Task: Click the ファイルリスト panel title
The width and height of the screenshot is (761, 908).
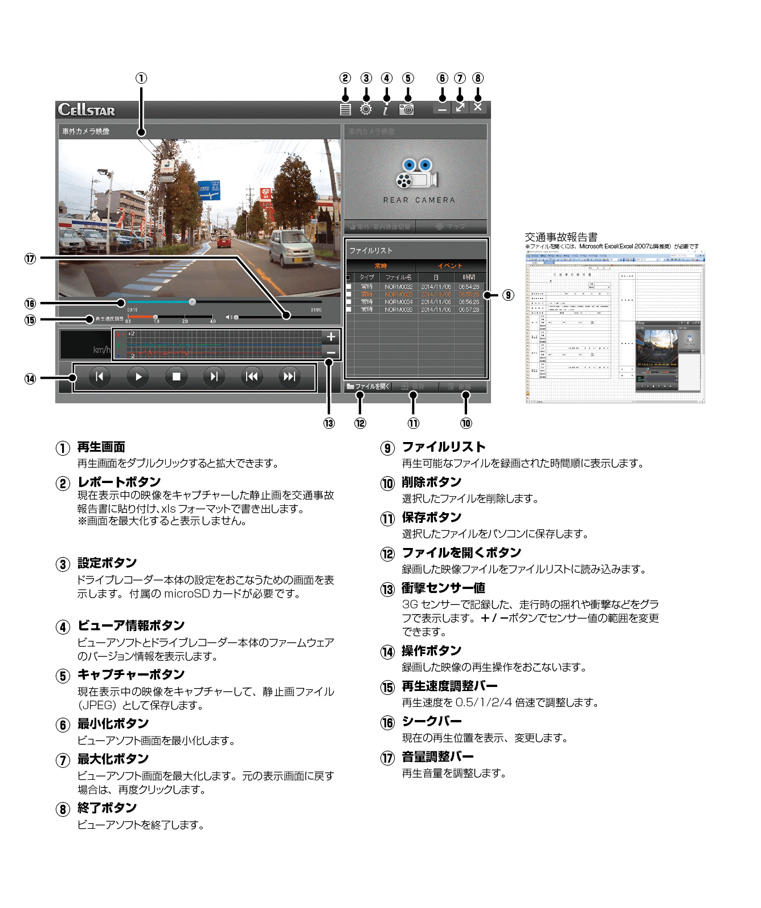Action: (371, 251)
